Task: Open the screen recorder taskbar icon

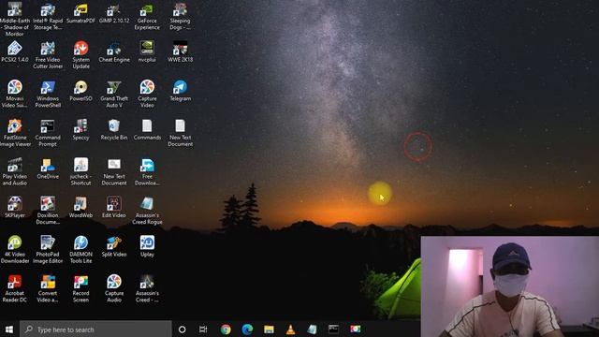Action: pyautogui.click(x=356, y=330)
